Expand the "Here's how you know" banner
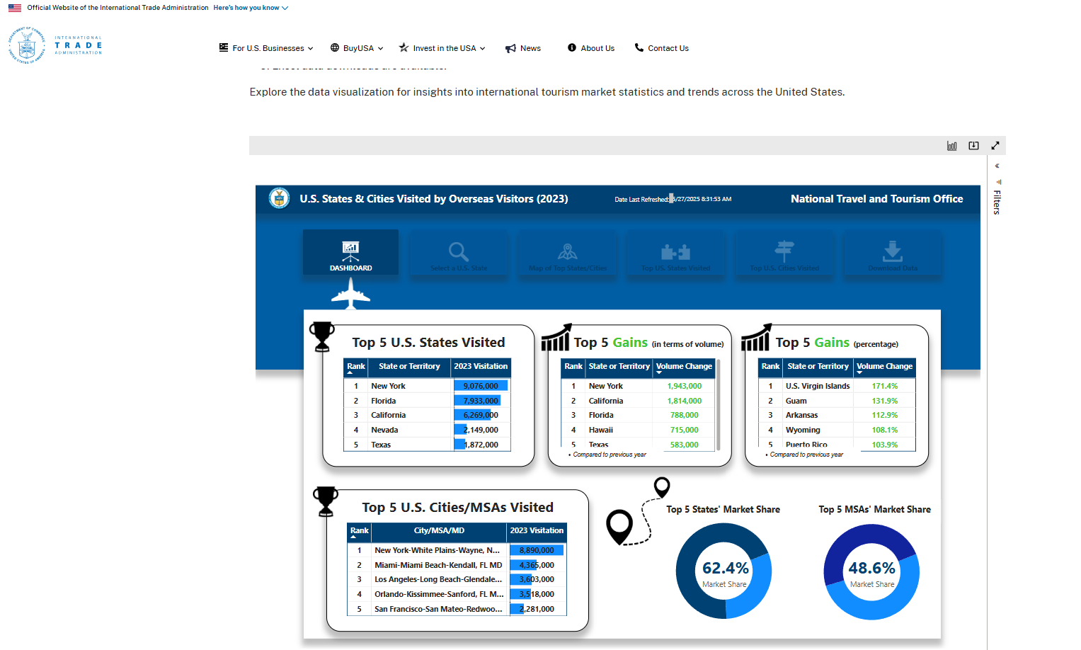Screen dimensions: 1081x650 [x=251, y=8]
